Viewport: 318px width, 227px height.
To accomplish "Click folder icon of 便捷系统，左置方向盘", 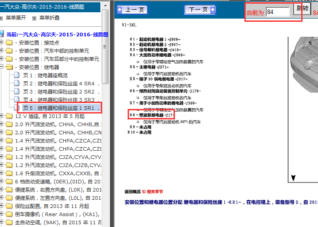I will coord(9,197).
